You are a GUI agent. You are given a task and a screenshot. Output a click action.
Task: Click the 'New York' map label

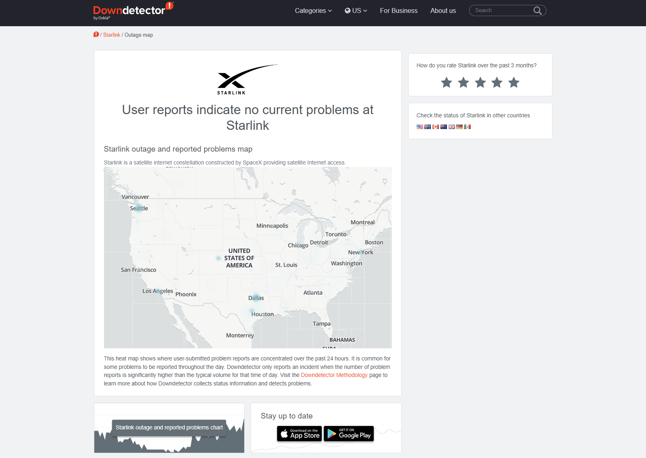coord(361,252)
